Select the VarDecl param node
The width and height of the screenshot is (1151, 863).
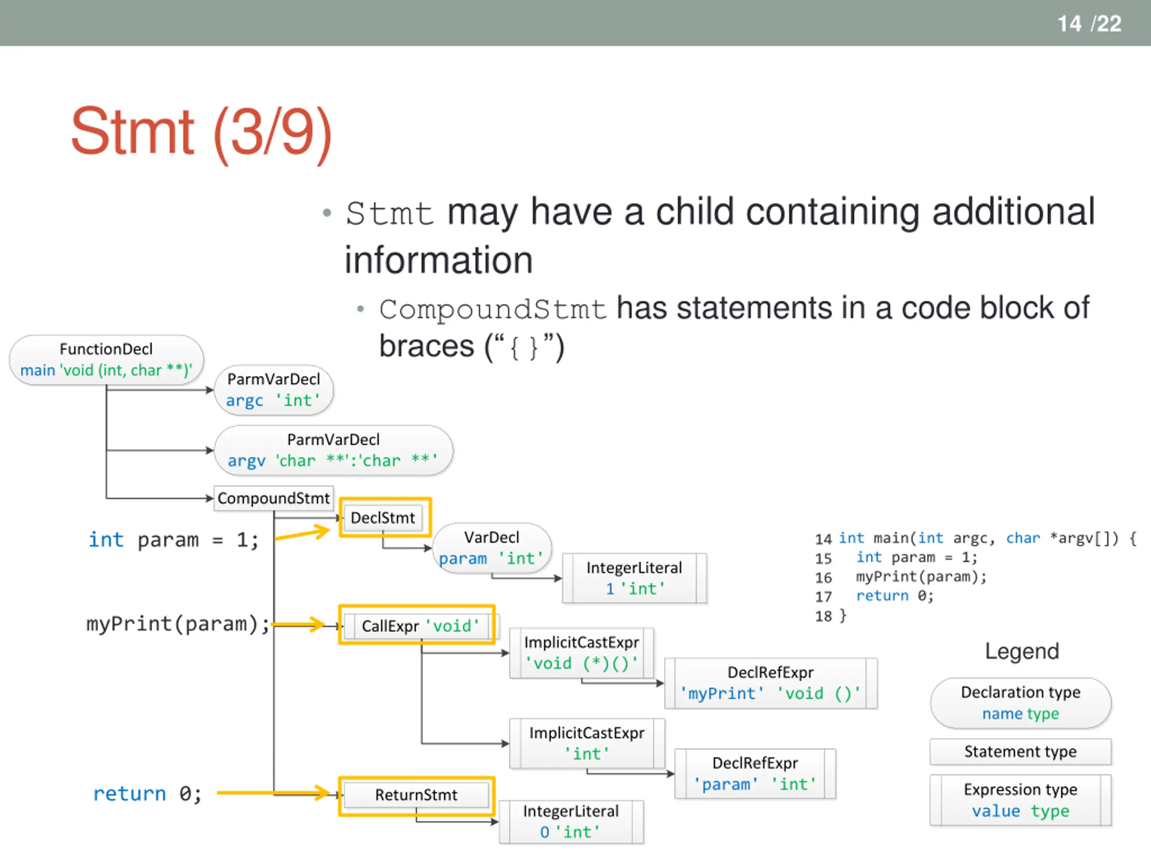[x=492, y=548]
